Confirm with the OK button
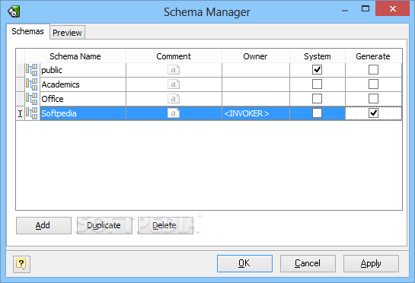Screen dimensions: 415x283 click(244, 263)
